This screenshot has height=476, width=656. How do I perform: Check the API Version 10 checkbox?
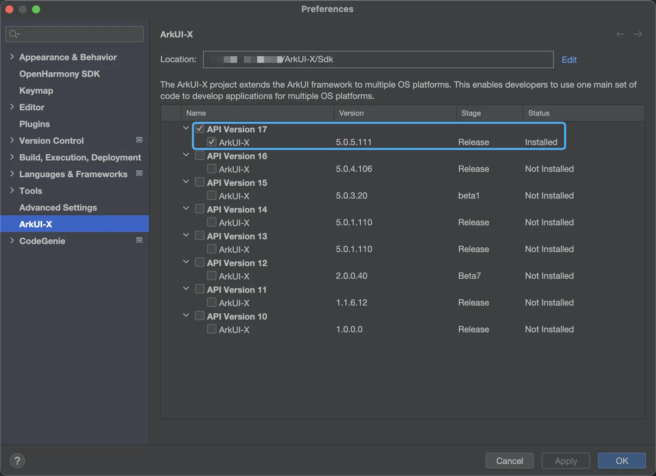200,316
